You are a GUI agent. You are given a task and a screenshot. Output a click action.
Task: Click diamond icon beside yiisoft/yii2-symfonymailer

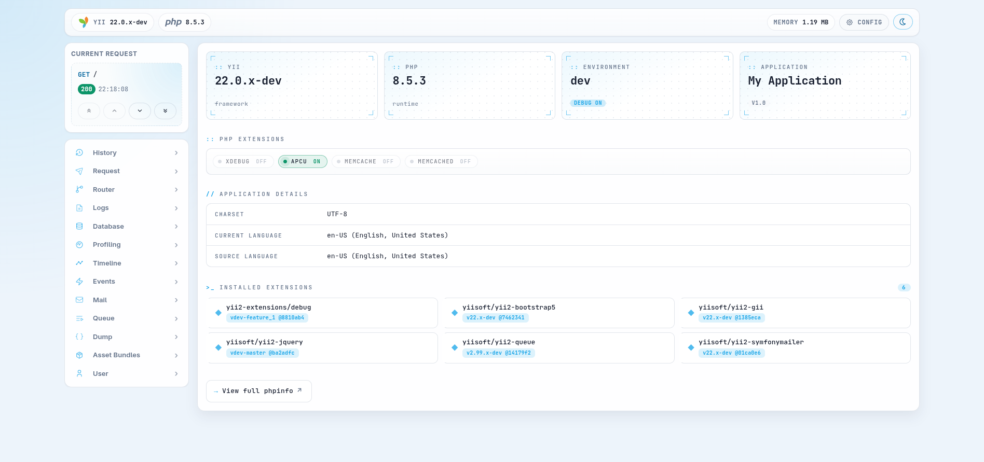click(x=691, y=347)
